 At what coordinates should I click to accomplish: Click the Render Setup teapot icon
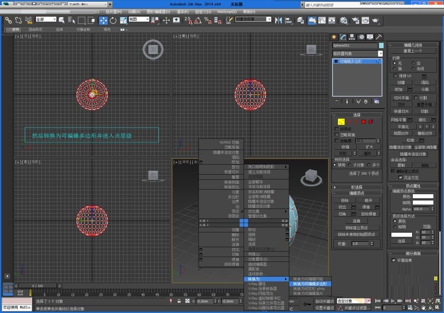355,20
